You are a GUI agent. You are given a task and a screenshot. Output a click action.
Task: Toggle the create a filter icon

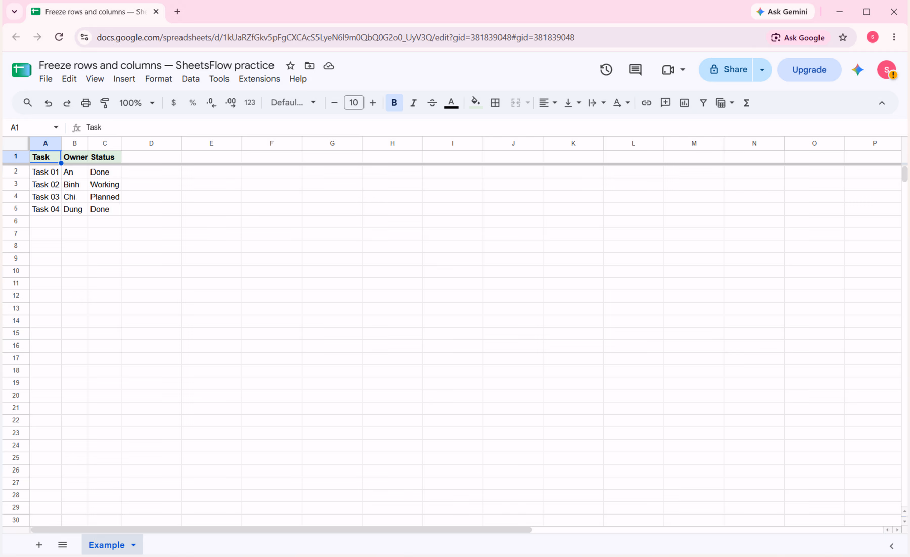pos(703,103)
